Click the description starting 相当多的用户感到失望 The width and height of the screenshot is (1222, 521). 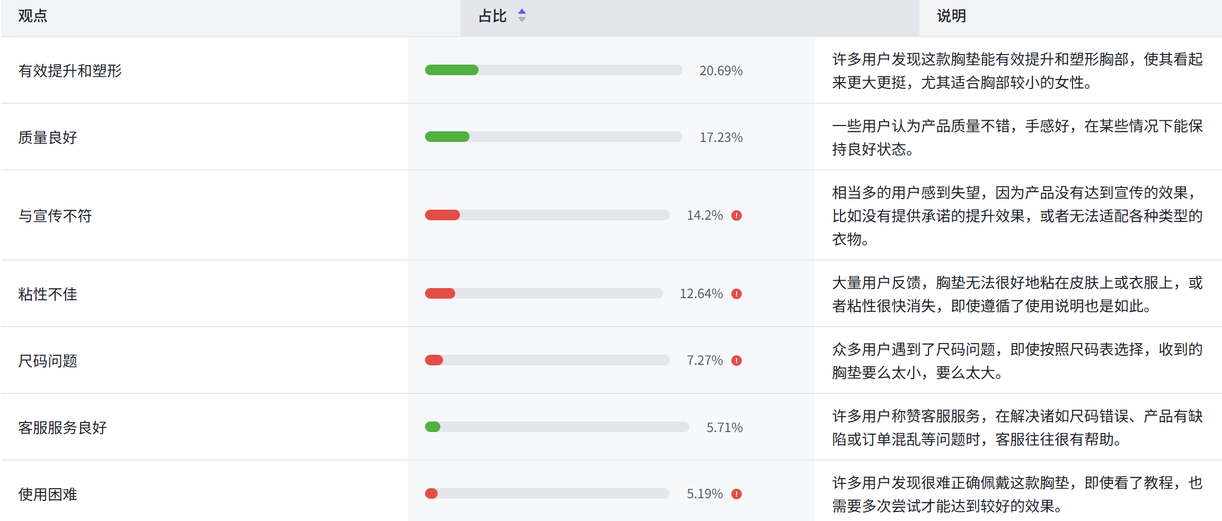[x=1017, y=215]
